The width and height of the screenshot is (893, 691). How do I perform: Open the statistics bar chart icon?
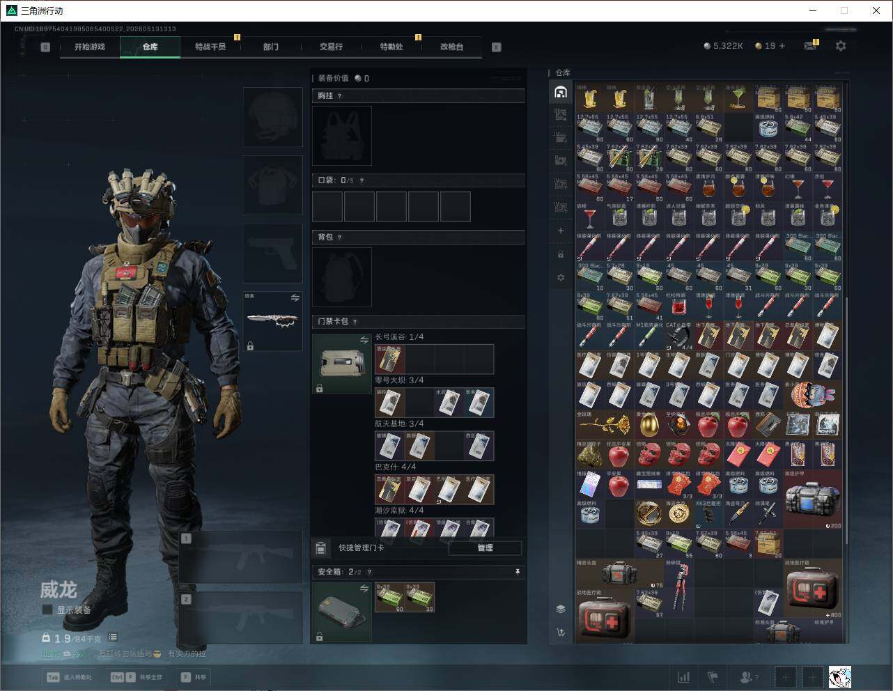pos(684,677)
